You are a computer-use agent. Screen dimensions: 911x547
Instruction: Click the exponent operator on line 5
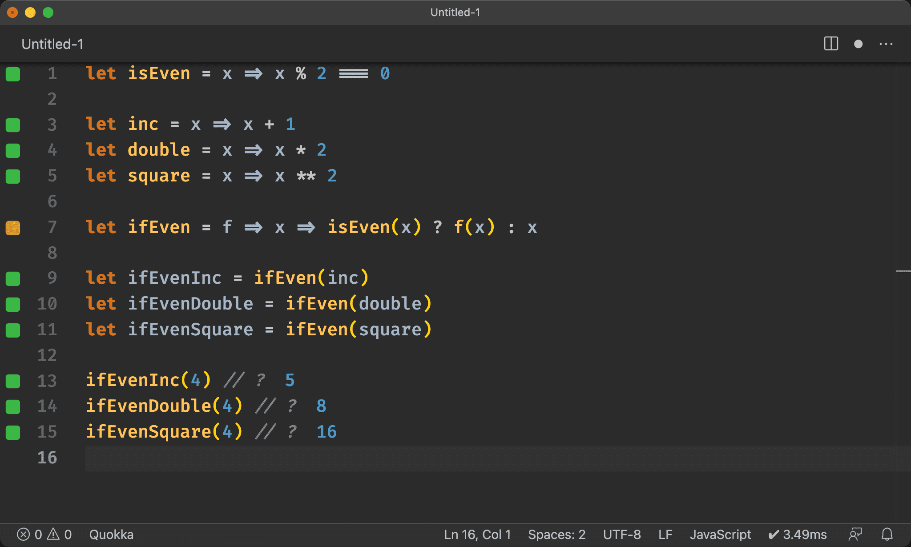[306, 176]
